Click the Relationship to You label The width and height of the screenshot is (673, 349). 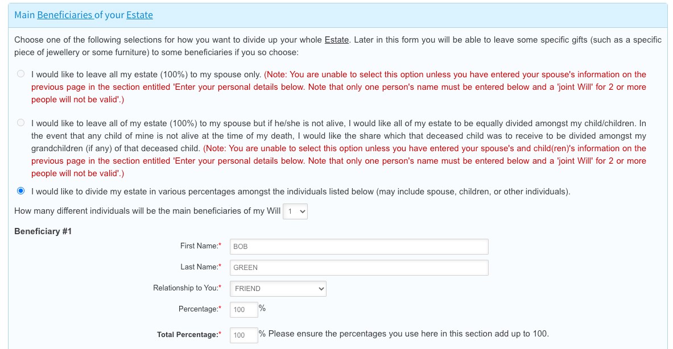(186, 288)
